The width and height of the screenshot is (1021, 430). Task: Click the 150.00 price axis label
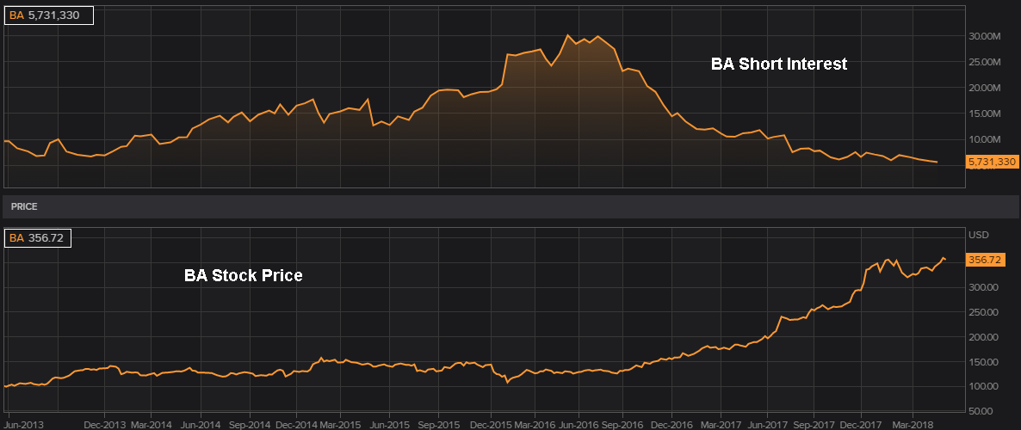click(983, 362)
